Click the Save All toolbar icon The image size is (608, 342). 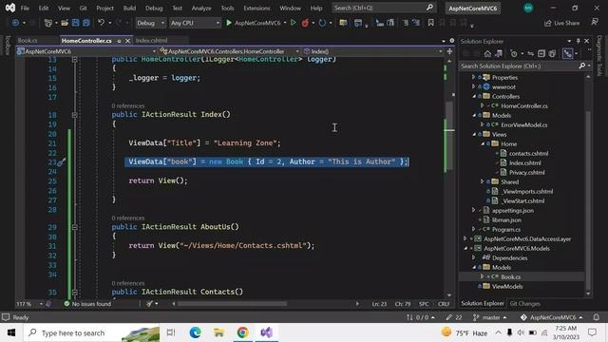pos(85,23)
